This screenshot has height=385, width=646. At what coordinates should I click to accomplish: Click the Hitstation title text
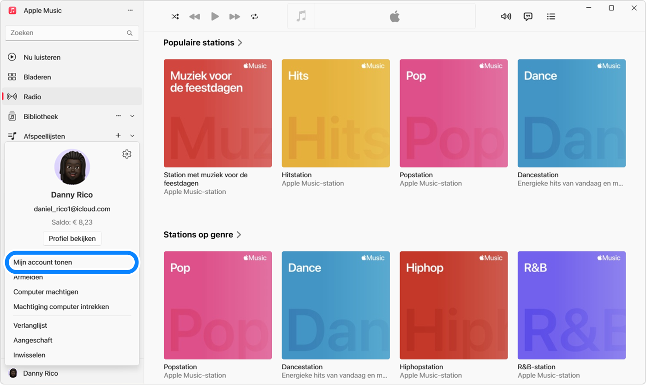(x=297, y=175)
